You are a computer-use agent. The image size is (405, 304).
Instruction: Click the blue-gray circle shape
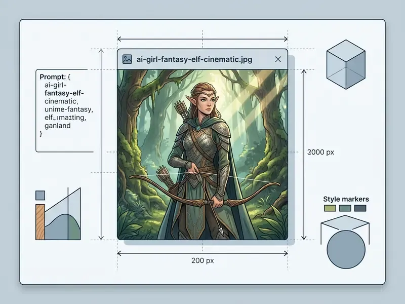coord(346,249)
